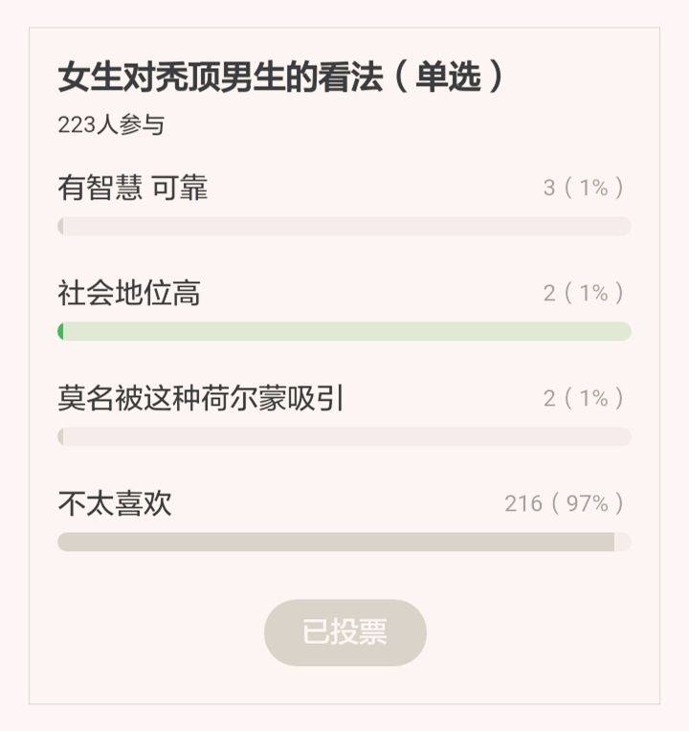Click the vote count beside 社会地位高
This screenshot has width=689, height=731.
584,293
